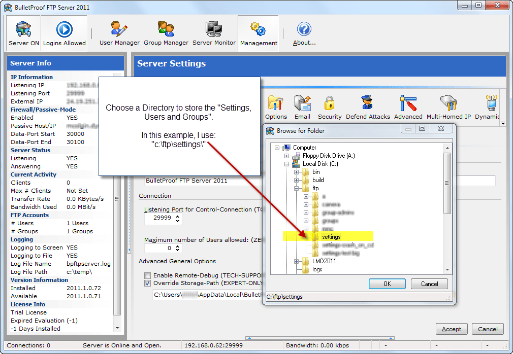Viewport: 513px width, 354px height.
Task: Open Multi-Homed IP settings
Action: [448, 107]
